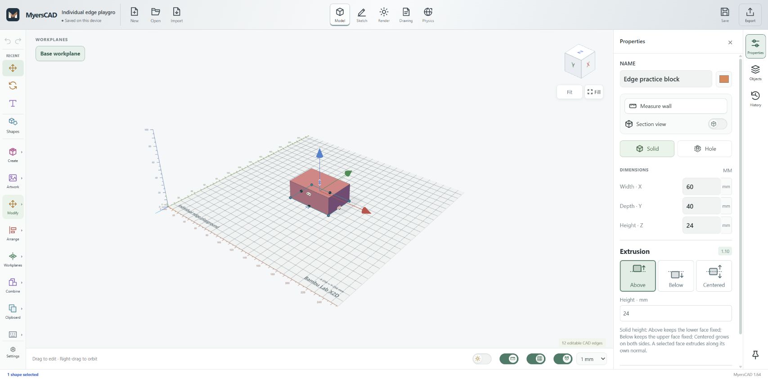
Task: Click the Save icon
Action: point(725,15)
